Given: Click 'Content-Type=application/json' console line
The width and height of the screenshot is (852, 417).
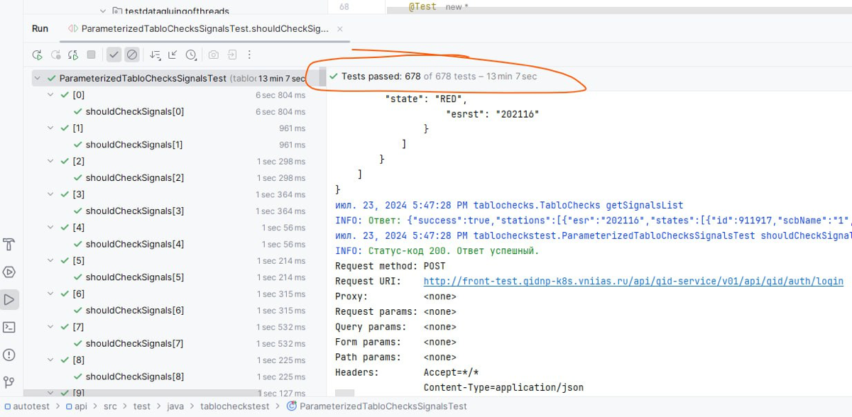Looking at the screenshot, I should point(503,388).
